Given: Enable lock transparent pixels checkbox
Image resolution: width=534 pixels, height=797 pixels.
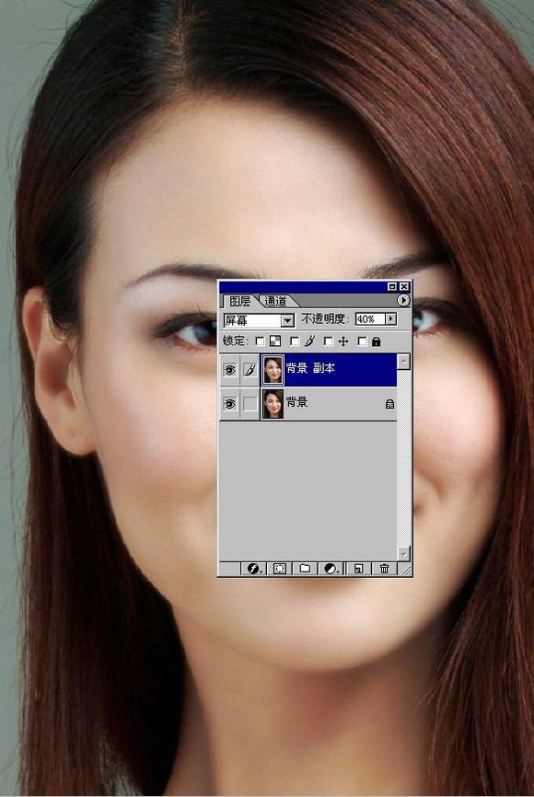Looking at the screenshot, I should pyautogui.click(x=260, y=341).
